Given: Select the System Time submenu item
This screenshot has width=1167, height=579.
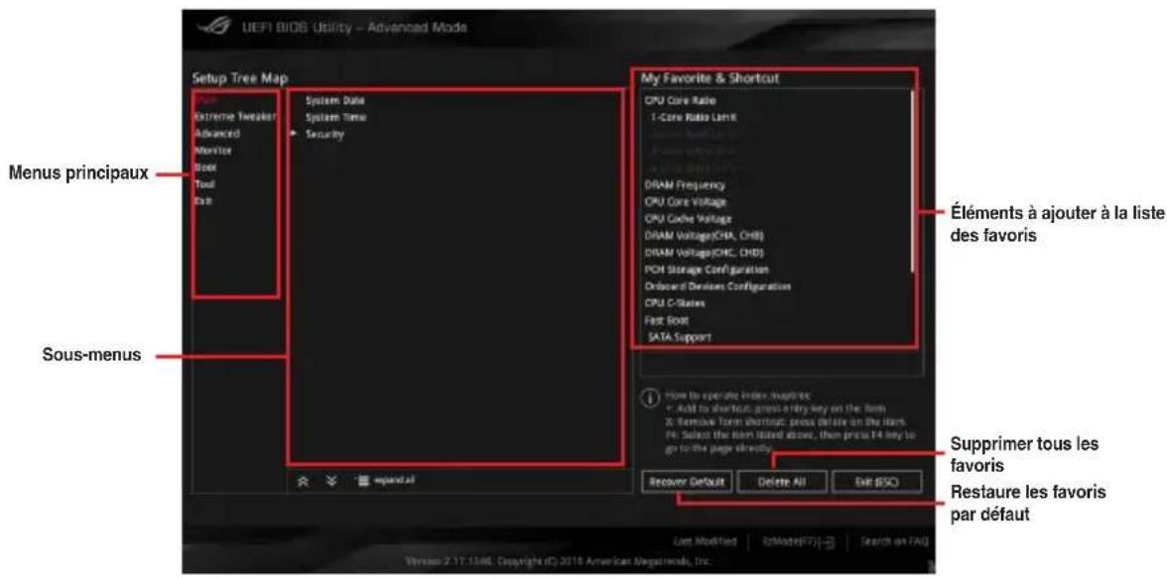Looking at the screenshot, I should point(335,117).
